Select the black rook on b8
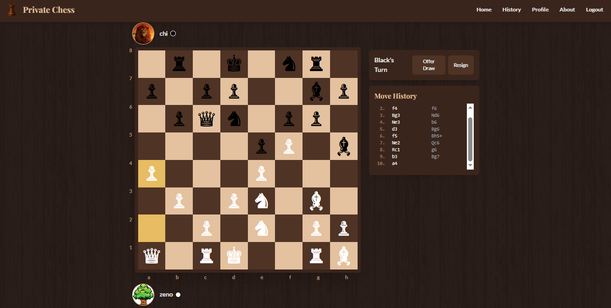The image size is (611, 308). tap(179, 64)
